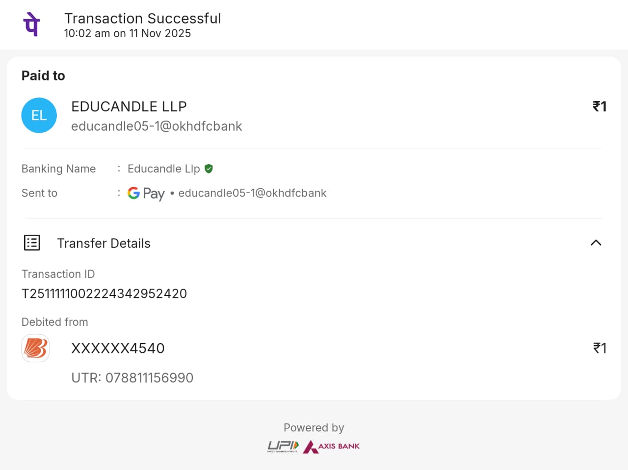Click the UPI ID under EDUCANDLE LLP
Screen dimensions: 628x470
[157, 126]
